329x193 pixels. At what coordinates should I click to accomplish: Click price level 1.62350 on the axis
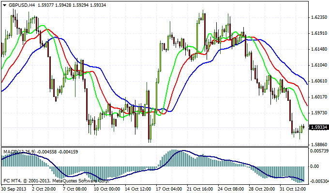(x=319, y=17)
